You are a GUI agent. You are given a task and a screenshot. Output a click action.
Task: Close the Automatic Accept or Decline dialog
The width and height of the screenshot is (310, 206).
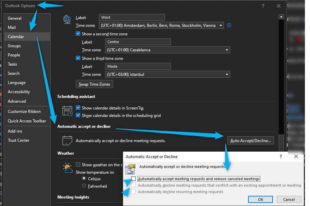pos(296,157)
